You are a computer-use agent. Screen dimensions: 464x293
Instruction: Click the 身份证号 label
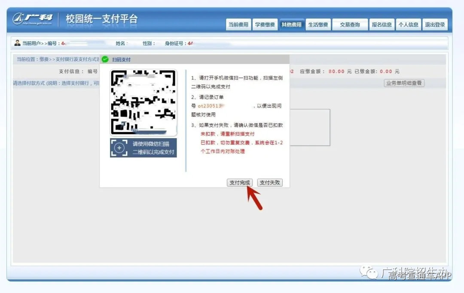point(175,43)
